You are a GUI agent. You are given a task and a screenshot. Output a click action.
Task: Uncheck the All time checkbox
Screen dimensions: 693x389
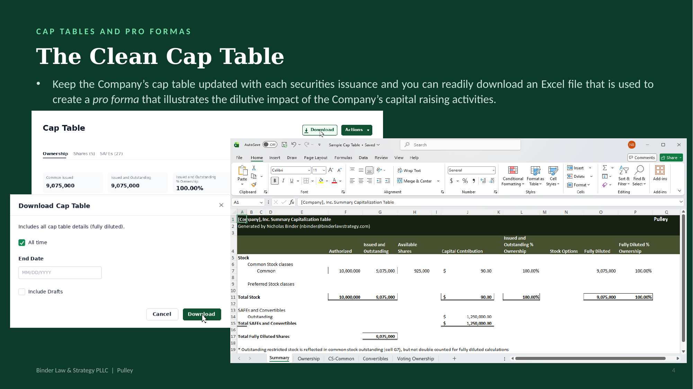point(22,243)
